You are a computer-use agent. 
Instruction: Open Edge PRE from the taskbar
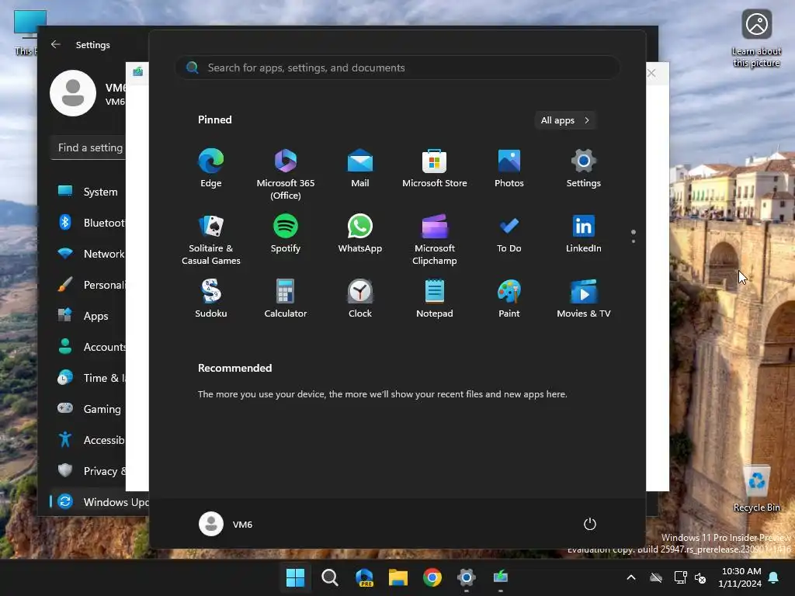[364, 577]
